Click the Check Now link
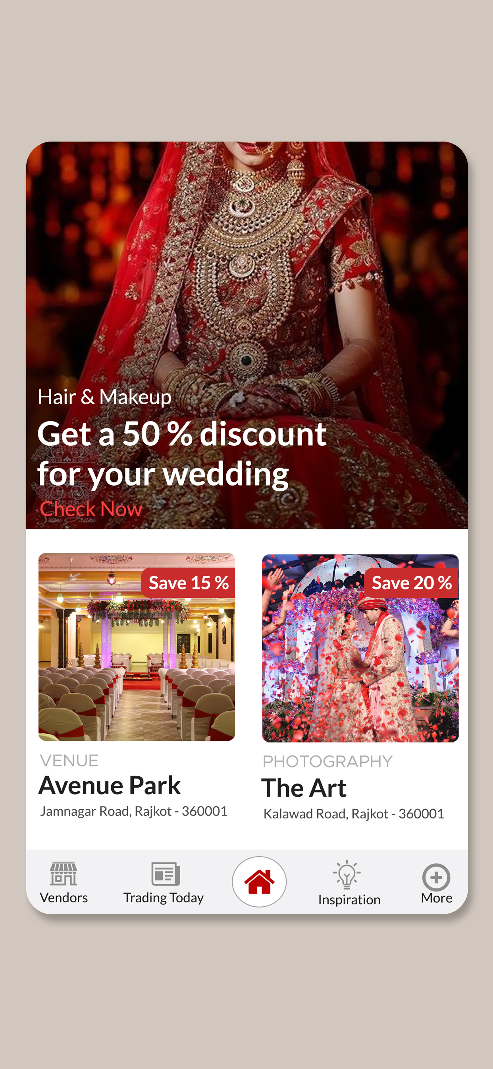Screen dimensions: 493x1069 pos(91,509)
